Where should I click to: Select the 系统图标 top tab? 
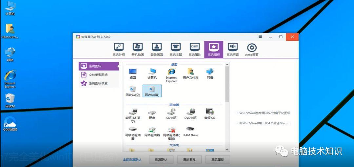(214, 50)
